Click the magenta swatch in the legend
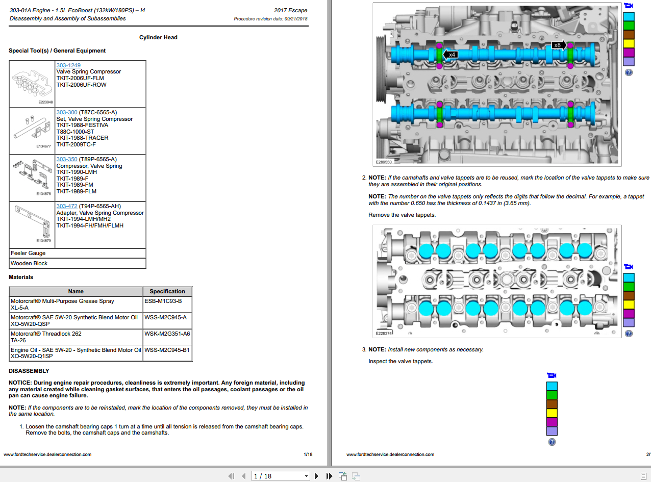Viewport: 651px width, 482px height. (x=628, y=53)
